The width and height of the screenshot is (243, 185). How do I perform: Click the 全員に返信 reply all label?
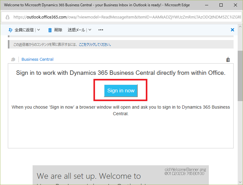pos(24,30)
